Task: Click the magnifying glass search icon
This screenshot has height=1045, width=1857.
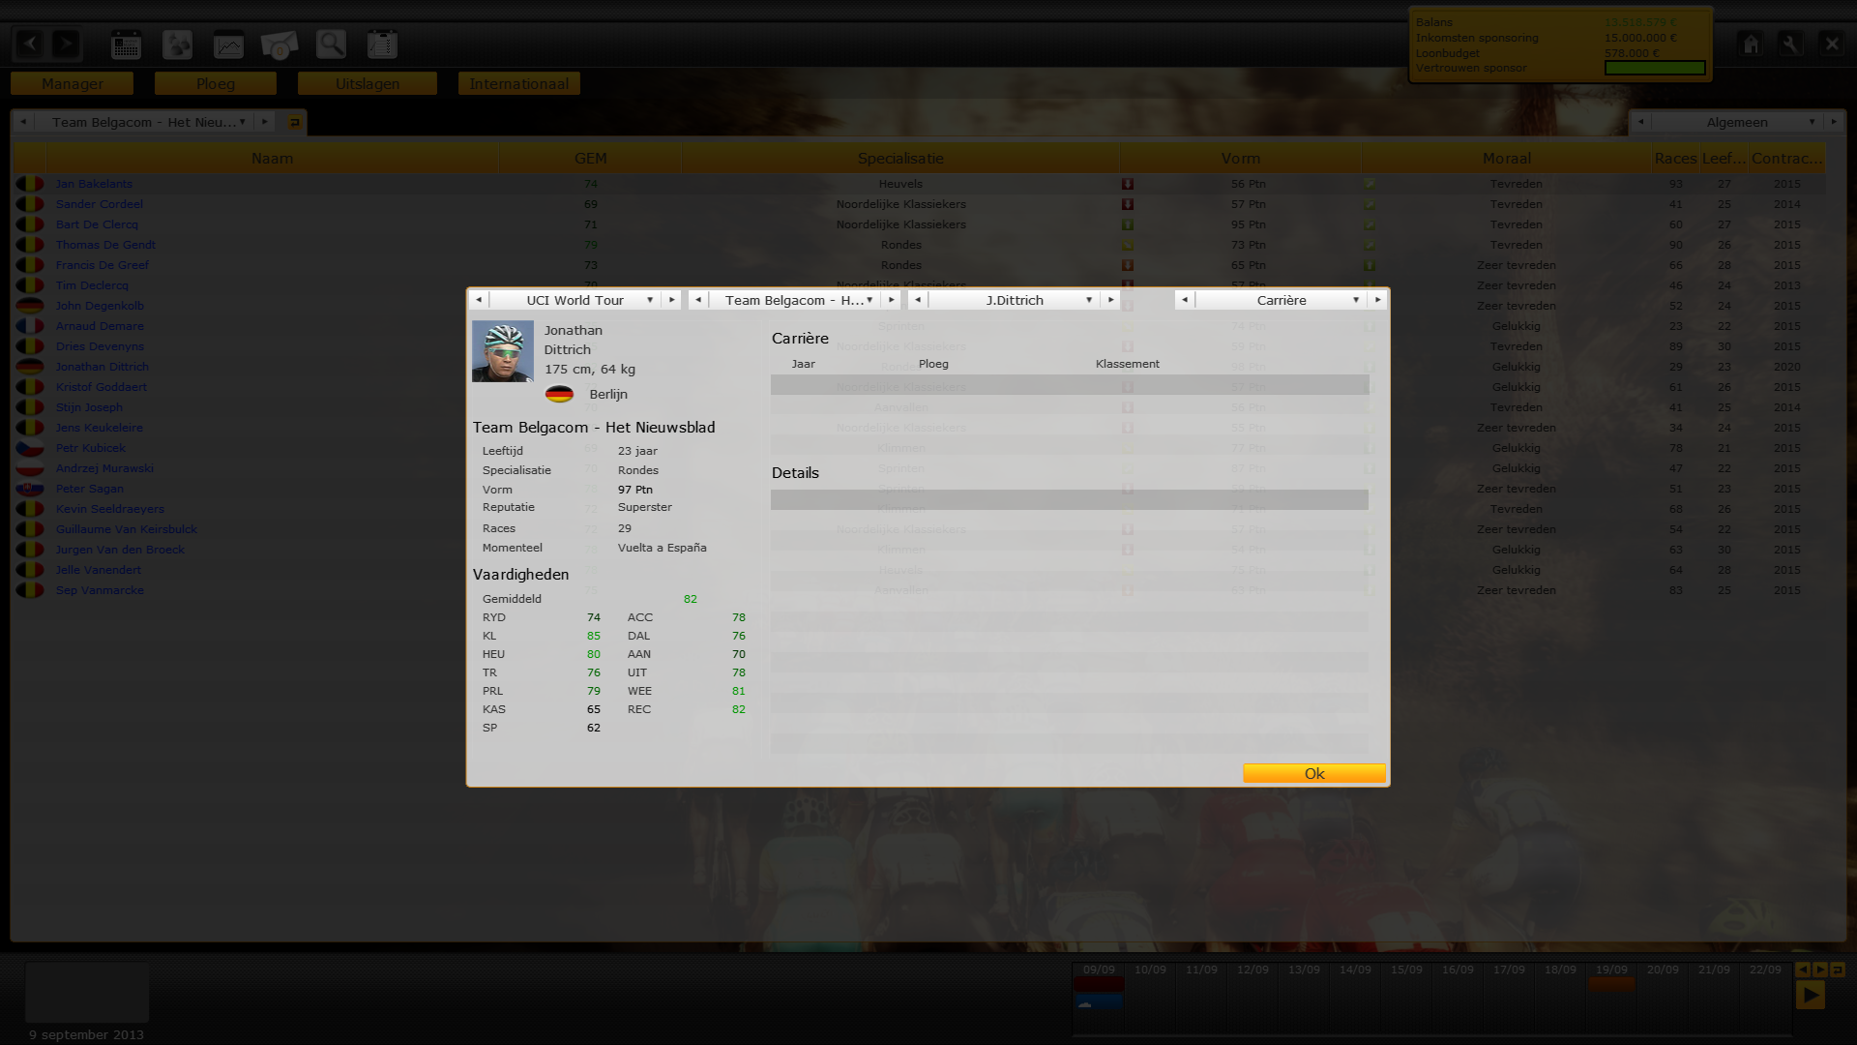Action: 331,45
